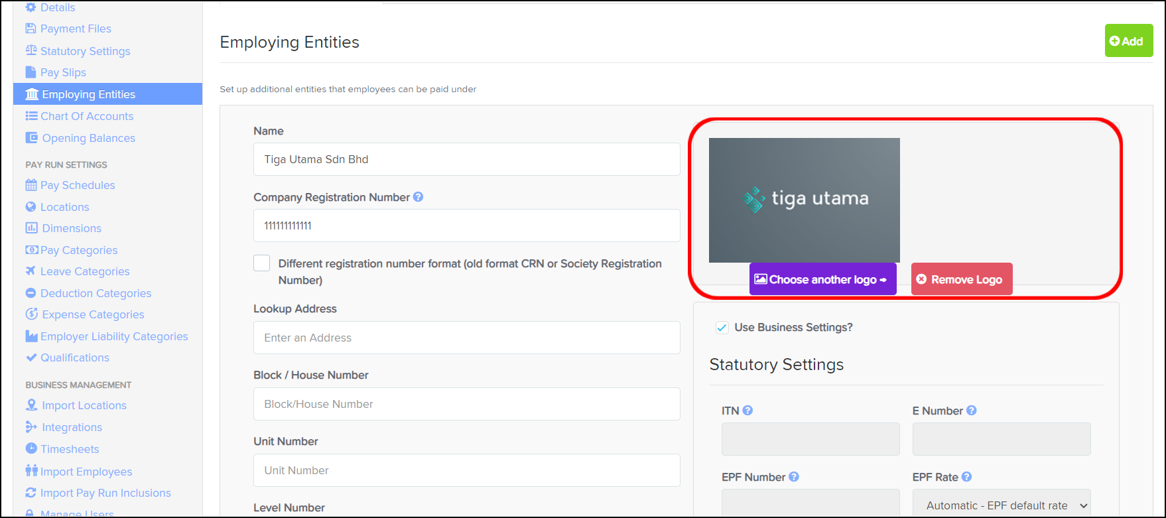This screenshot has height=518, width=1166.
Task: Click the Timesheets clock icon
Action: point(31,449)
